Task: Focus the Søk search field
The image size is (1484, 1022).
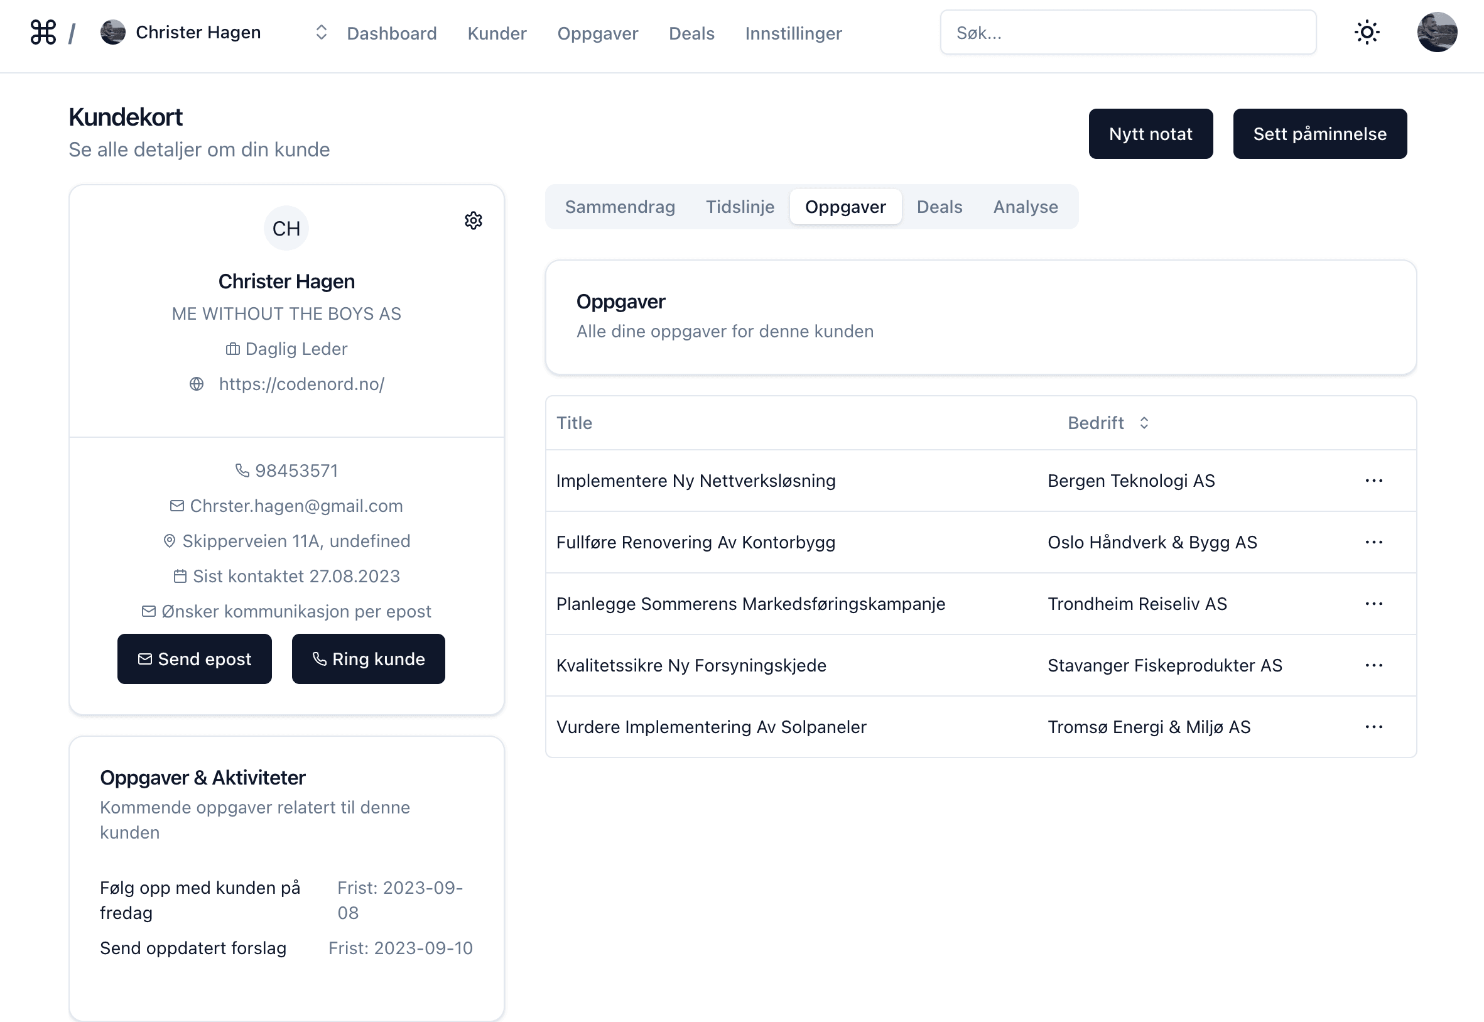Action: (x=1127, y=32)
